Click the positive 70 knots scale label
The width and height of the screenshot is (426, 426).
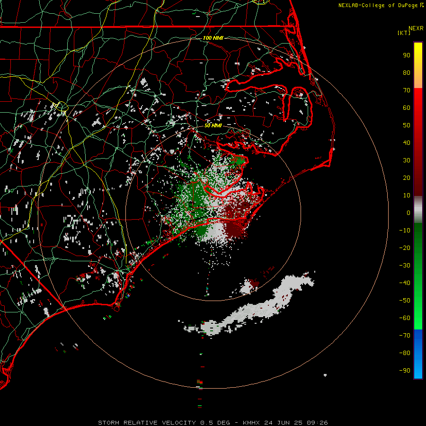click(407, 90)
